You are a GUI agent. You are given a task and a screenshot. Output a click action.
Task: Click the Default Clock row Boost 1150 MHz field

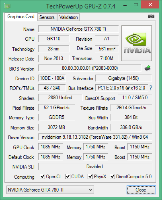(140, 157)
